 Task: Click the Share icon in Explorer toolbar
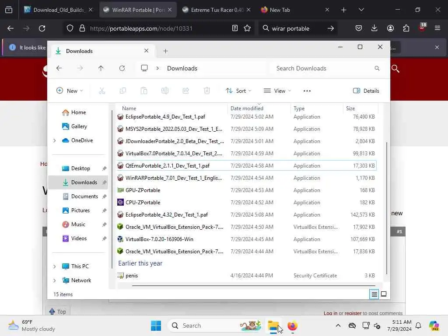coord(185,91)
